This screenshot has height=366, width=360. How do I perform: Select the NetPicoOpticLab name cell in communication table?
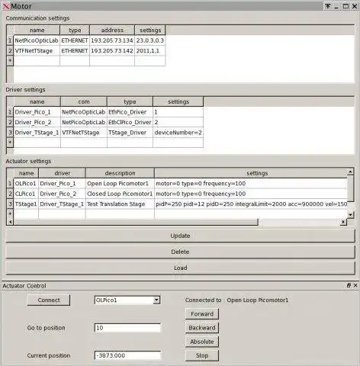pos(37,40)
